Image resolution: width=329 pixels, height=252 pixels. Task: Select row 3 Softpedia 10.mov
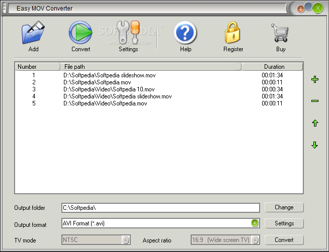(159, 89)
